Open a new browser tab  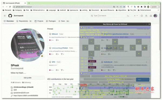(29, 3)
